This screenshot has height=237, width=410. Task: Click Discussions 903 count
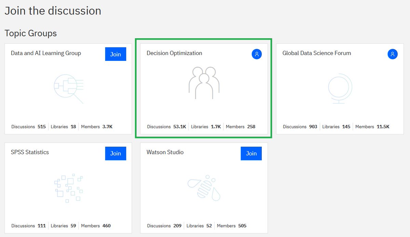click(300, 127)
